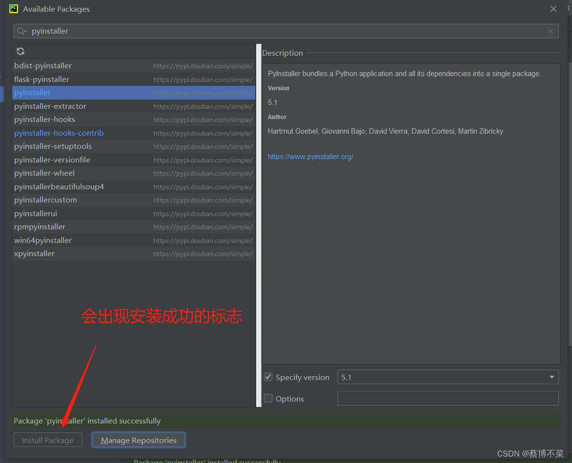Viewport: 572px width, 463px height.
Task: Select rpmpyinstaller package
Action: [134, 227]
